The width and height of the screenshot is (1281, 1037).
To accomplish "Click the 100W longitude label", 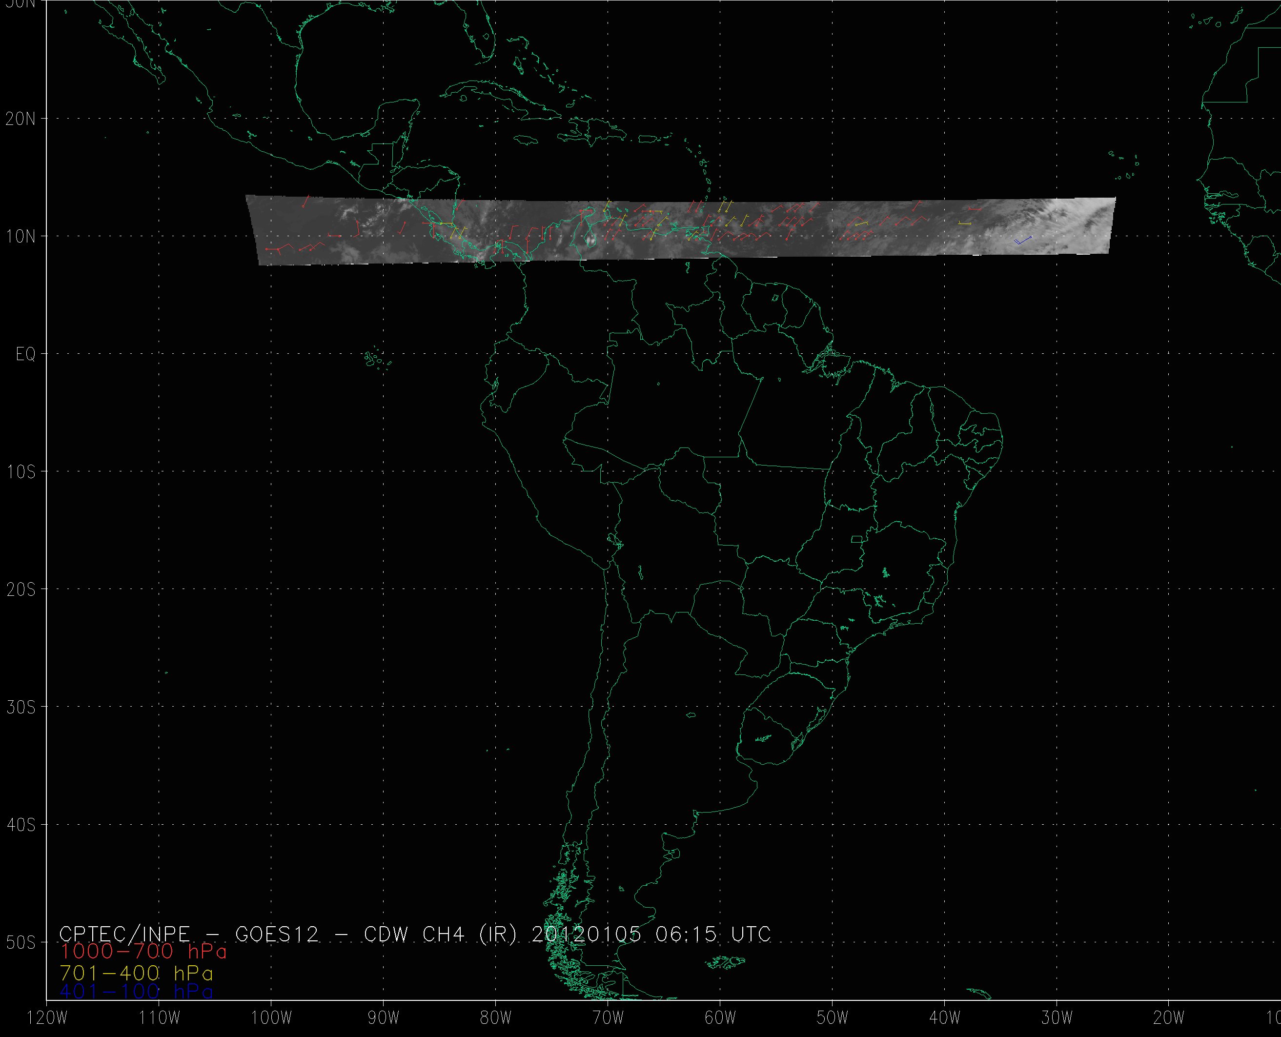I will coord(271,1018).
